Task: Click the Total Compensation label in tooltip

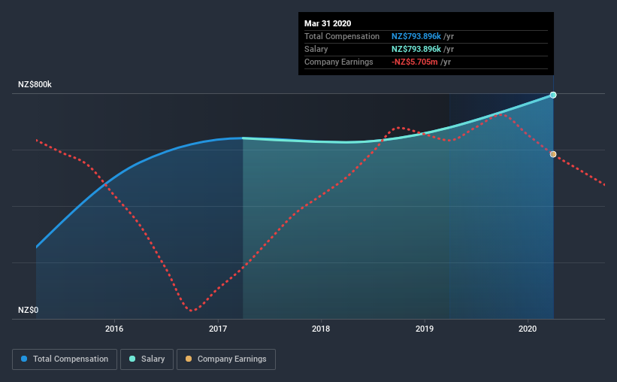Action: (x=341, y=36)
